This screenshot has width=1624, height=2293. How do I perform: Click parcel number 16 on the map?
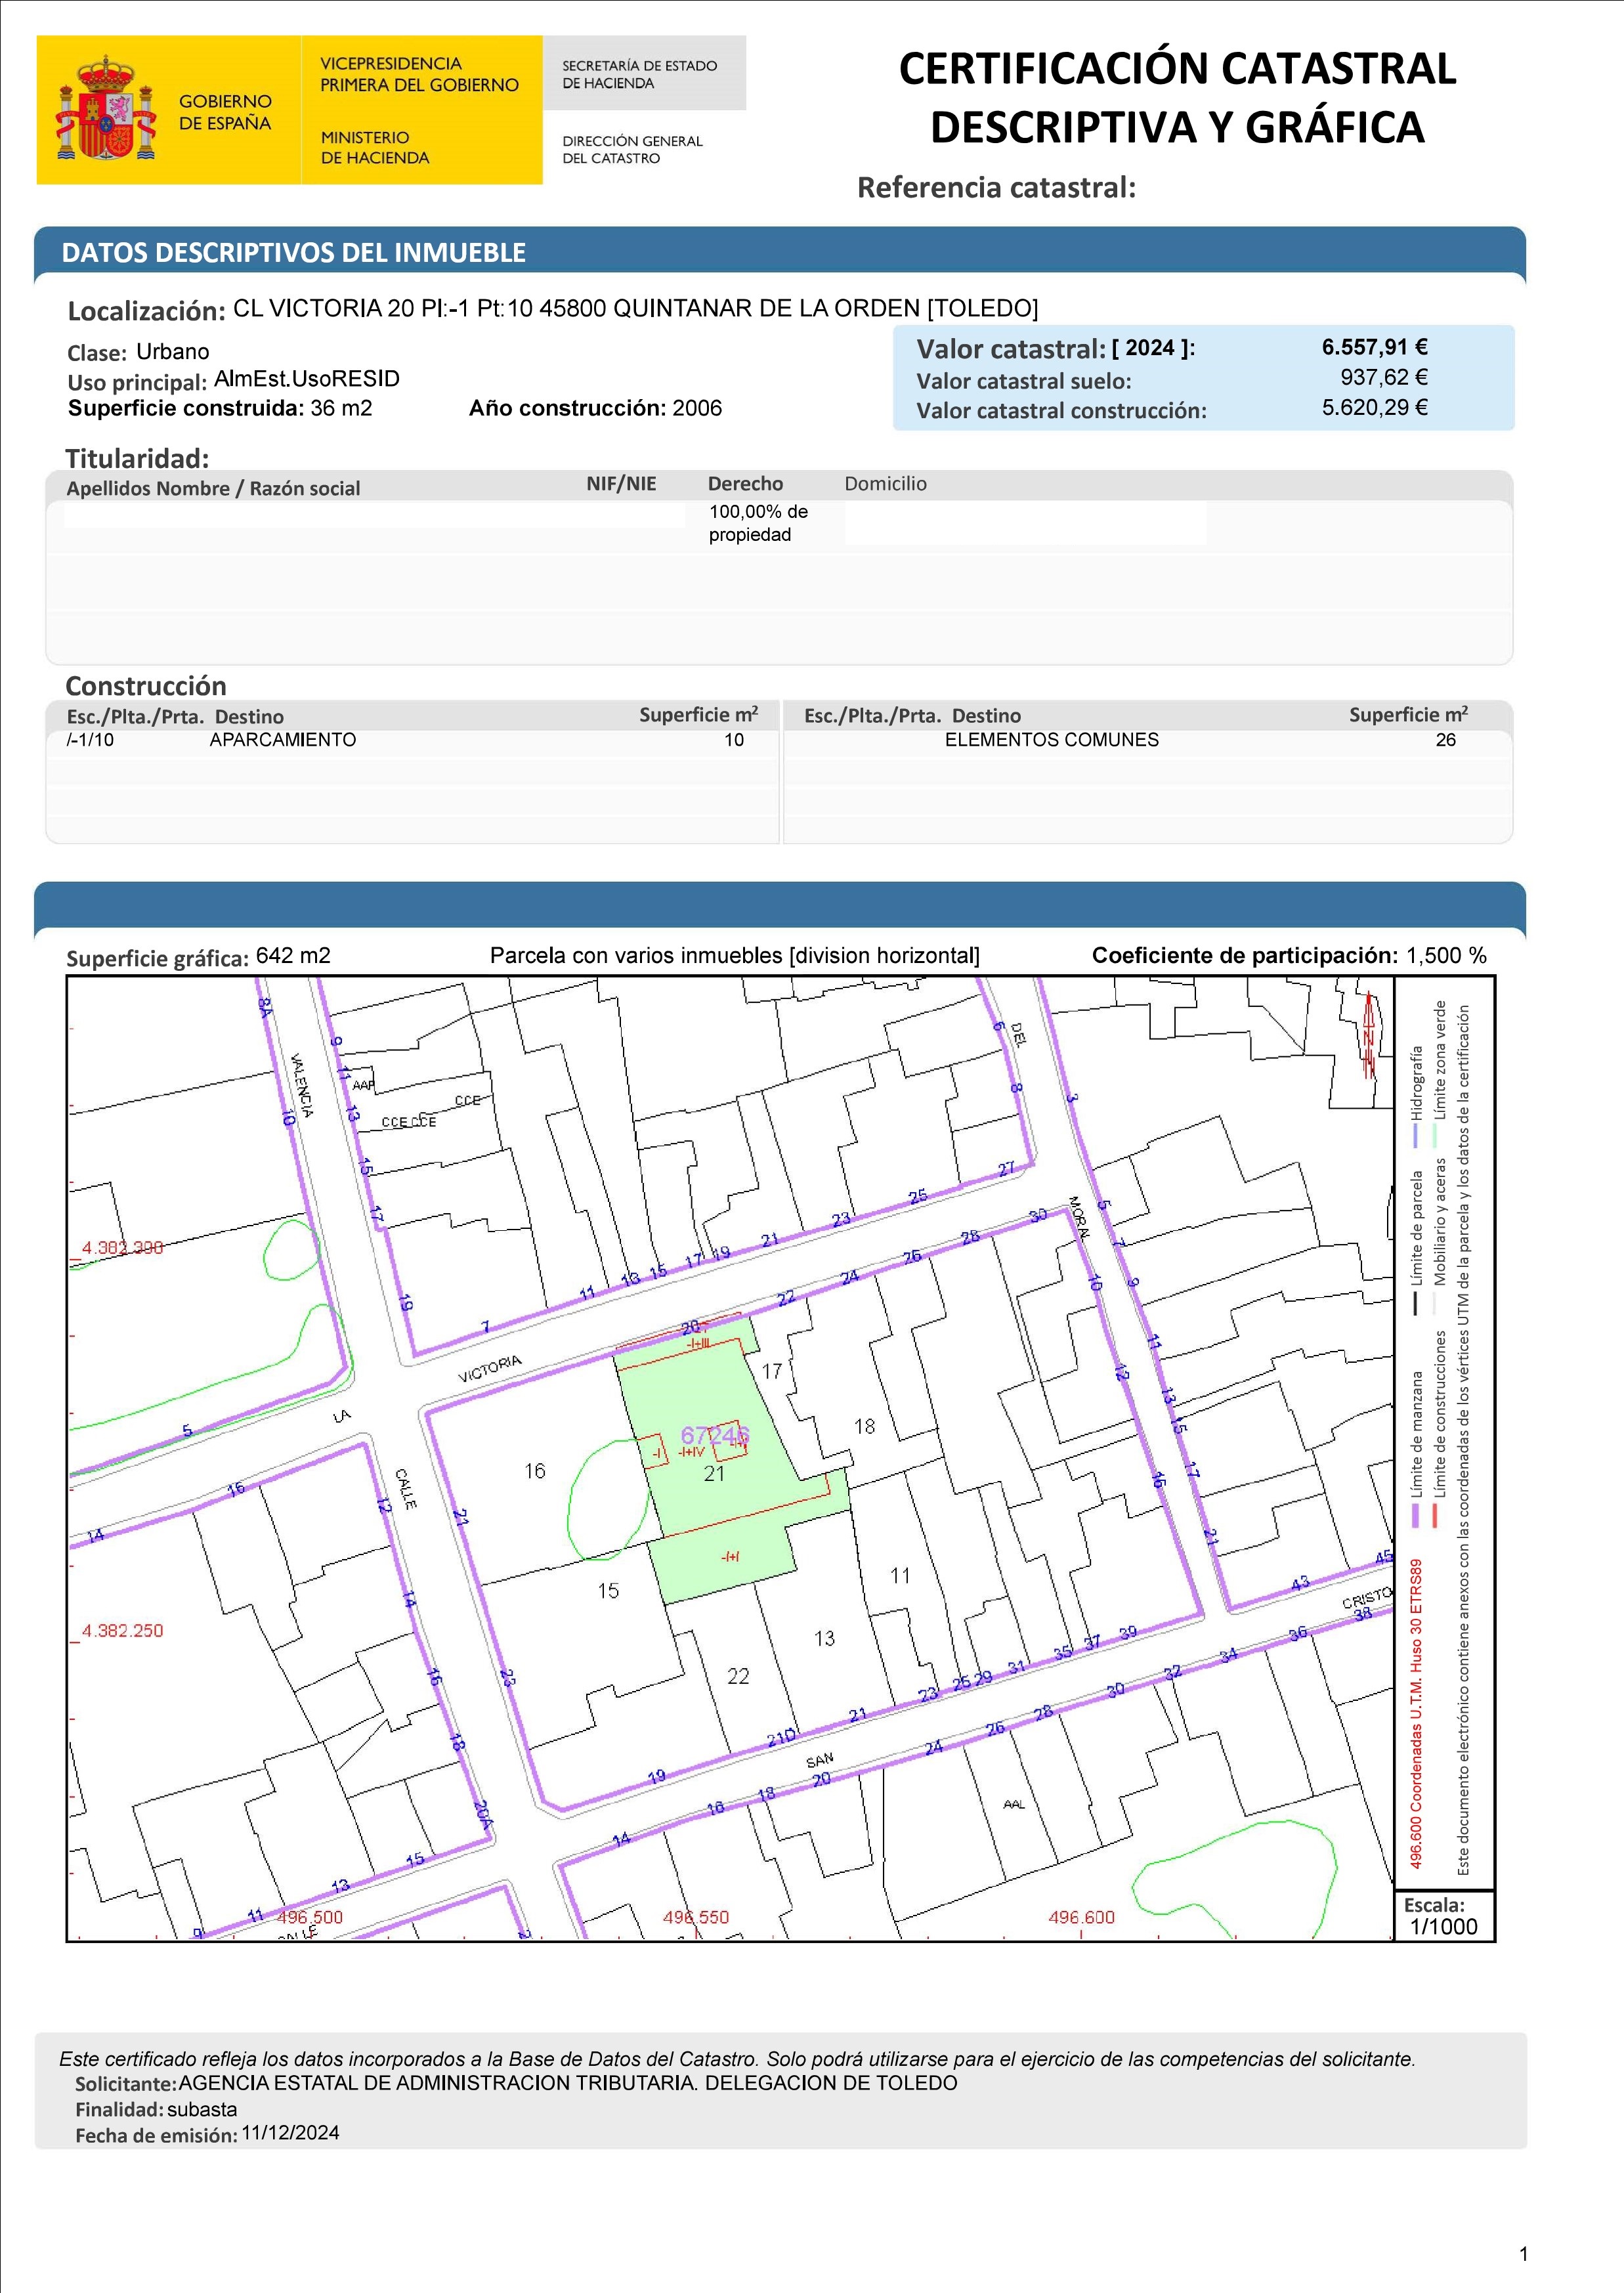click(x=535, y=1471)
